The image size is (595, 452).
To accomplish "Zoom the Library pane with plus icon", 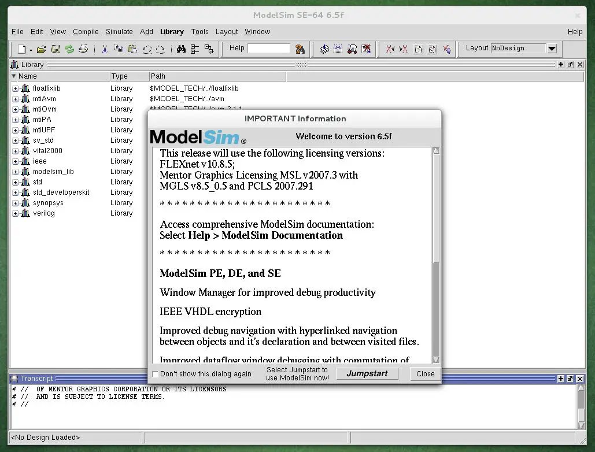I will pos(561,65).
